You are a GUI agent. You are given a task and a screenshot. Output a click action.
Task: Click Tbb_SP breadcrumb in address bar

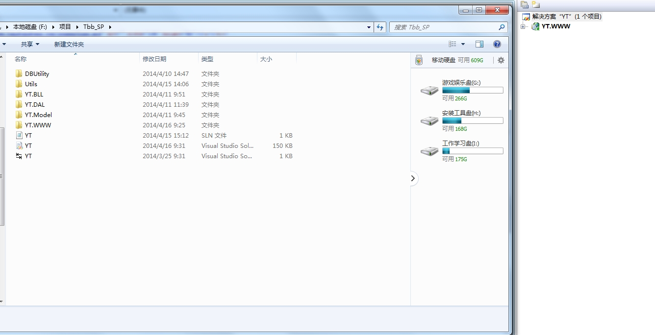[94, 27]
